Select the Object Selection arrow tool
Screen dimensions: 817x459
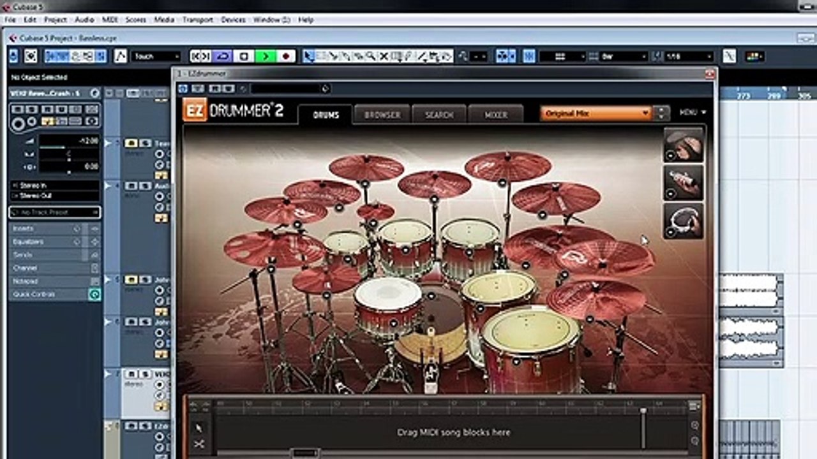309,56
